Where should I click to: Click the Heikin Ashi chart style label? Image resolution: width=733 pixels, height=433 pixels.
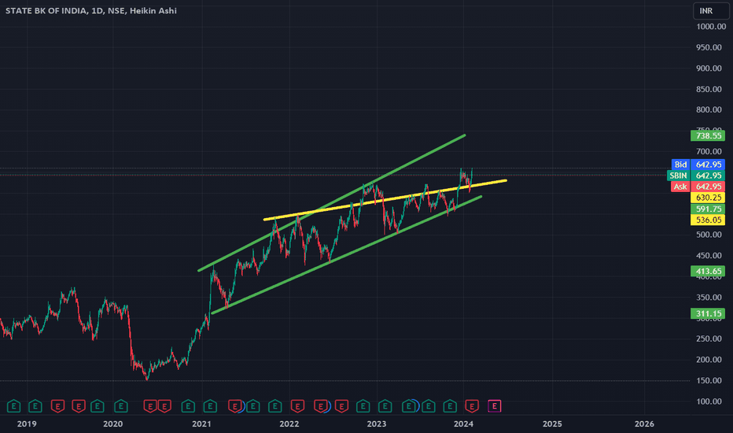pos(153,10)
